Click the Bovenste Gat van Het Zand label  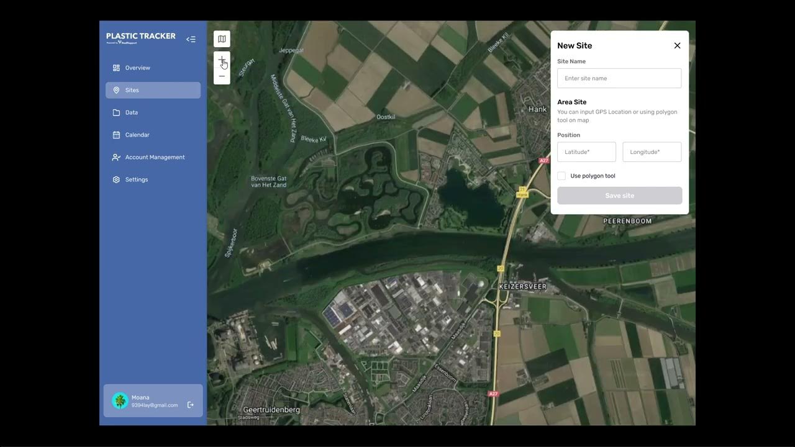coord(269,181)
